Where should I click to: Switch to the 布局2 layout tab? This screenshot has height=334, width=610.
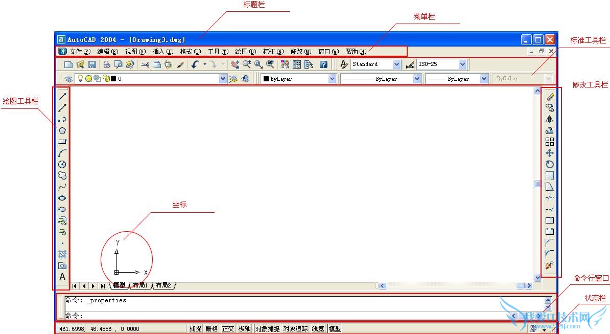[163, 285]
